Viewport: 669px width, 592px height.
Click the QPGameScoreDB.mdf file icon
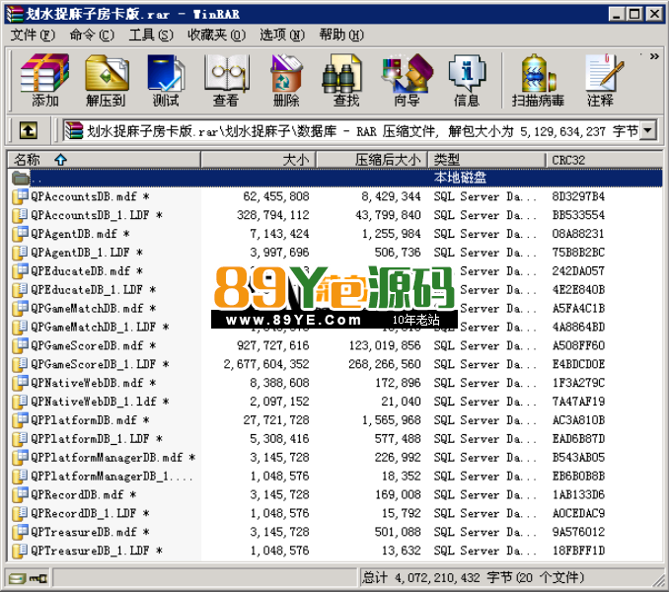[20, 345]
